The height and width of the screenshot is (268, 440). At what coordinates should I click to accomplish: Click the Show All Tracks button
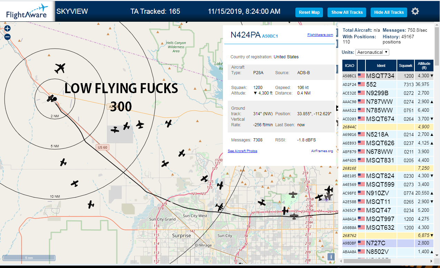(x=347, y=12)
